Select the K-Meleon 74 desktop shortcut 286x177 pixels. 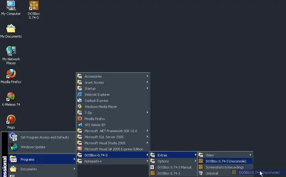11,99
